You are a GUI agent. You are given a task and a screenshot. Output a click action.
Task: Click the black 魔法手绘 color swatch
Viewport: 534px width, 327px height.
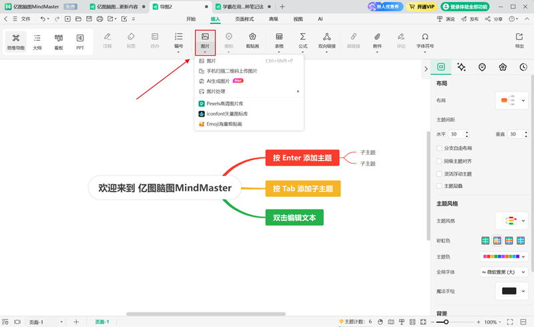pyautogui.click(x=509, y=291)
